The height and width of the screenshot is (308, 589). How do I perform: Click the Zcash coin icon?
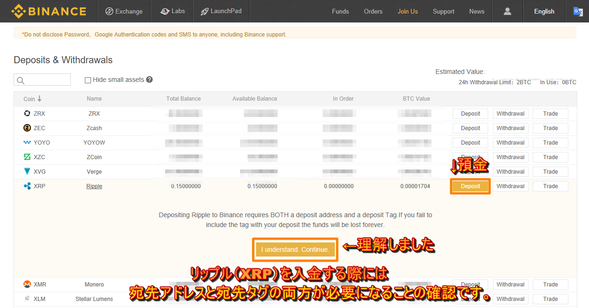pyautogui.click(x=27, y=128)
